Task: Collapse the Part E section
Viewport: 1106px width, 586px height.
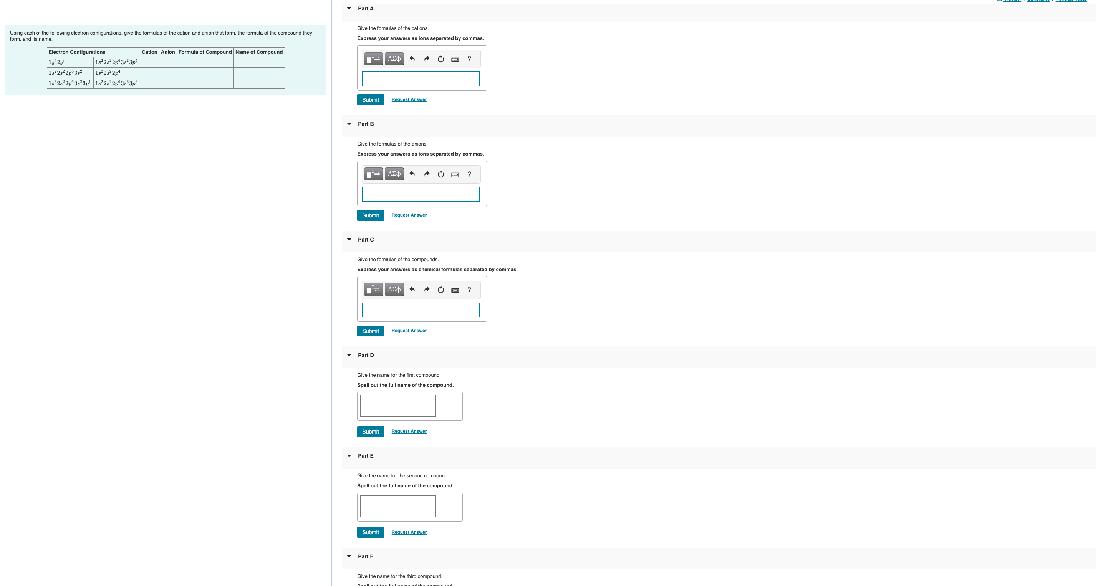Action: click(349, 456)
